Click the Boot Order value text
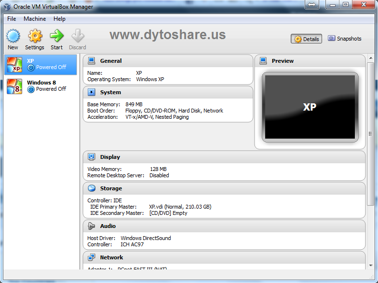Screen dimensions: 378x283 point(174,111)
